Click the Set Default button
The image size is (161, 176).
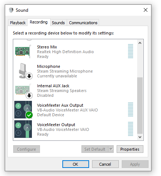pyautogui.click(x=95, y=149)
